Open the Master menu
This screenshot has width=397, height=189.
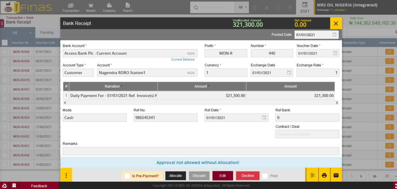click(x=91, y=8)
